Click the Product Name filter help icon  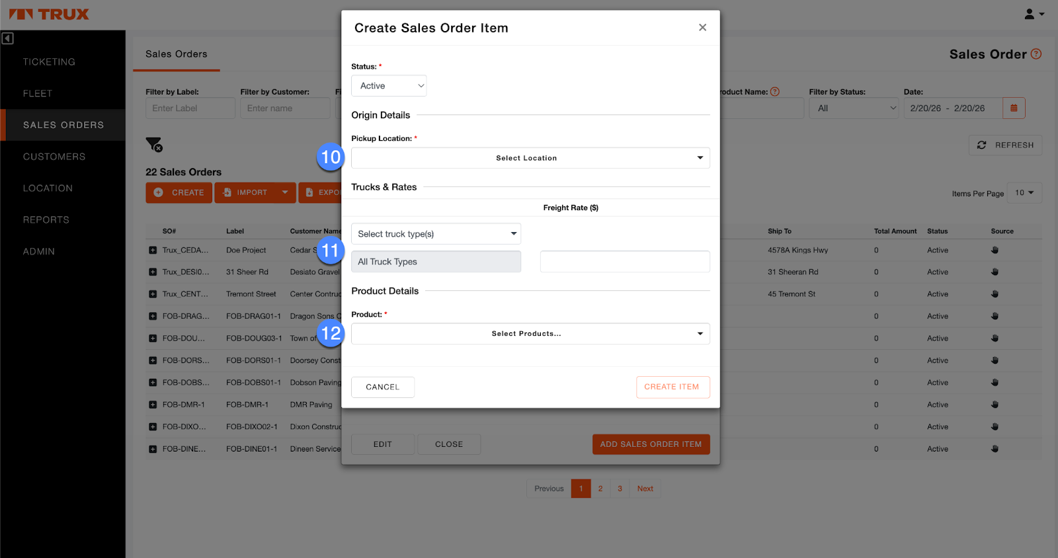click(x=775, y=92)
